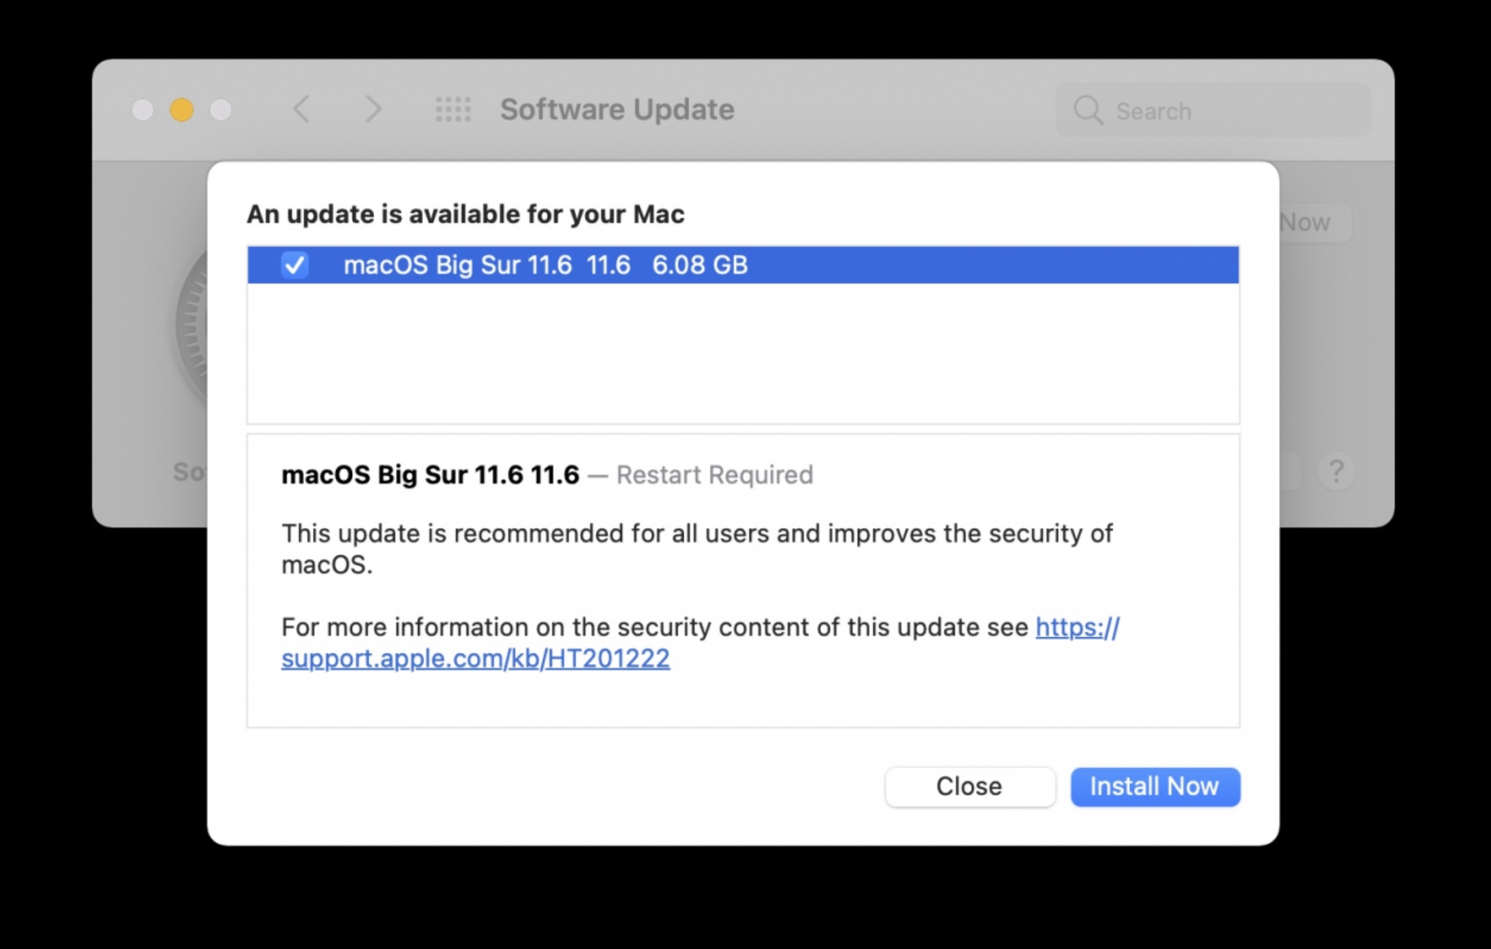Uncheck the macOS Big Sur 11.6 update checkbox
This screenshot has width=1491, height=949.
click(x=294, y=265)
